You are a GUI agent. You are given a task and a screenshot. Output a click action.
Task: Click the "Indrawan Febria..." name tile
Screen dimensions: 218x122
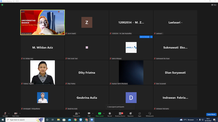coord(175,98)
